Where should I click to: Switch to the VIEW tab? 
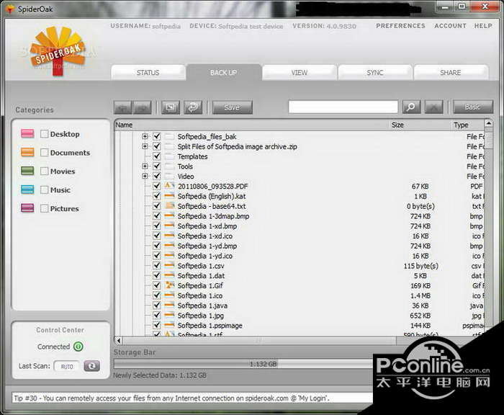[300, 72]
